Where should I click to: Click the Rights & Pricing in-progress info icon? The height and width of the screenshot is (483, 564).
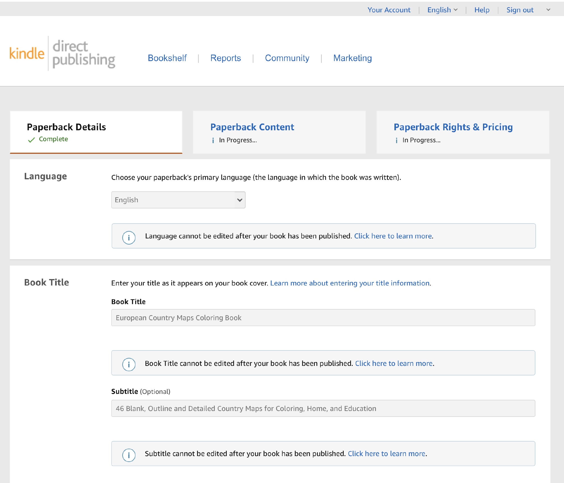pos(396,140)
